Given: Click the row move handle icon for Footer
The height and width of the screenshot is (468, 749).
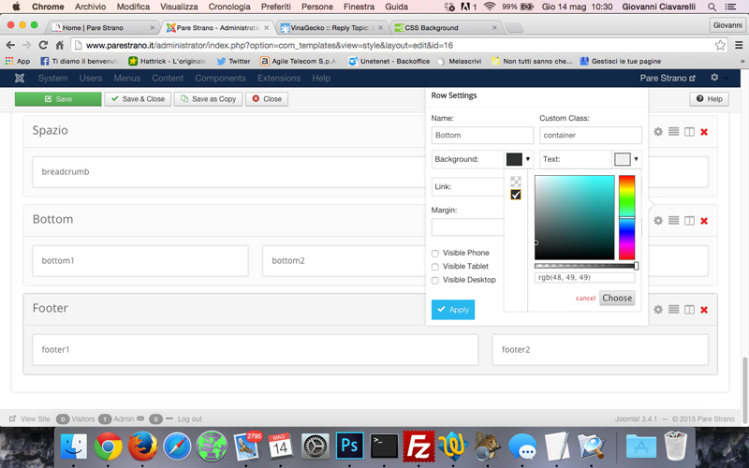Looking at the screenshot, I should tap(673, 310).
